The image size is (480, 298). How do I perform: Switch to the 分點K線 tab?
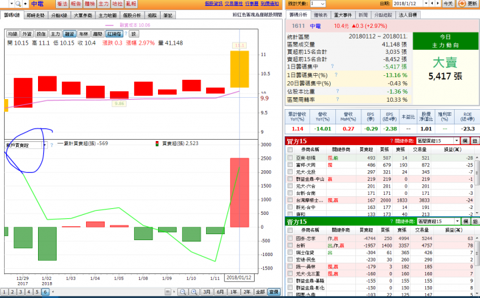pos(59,15)
